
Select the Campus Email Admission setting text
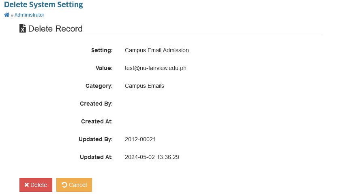[156, 50]
